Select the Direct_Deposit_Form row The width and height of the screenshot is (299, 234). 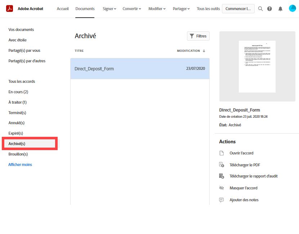coord(140,69)
